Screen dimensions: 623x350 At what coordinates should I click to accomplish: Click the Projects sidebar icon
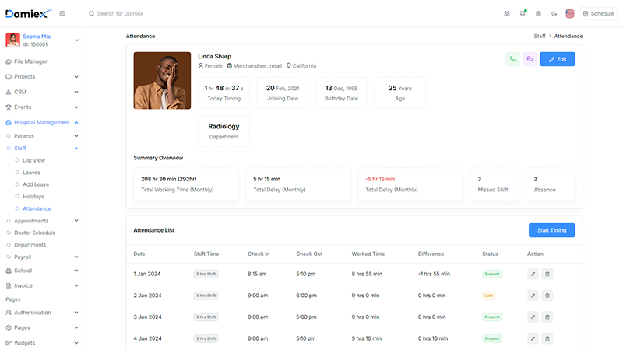(9, 76)
